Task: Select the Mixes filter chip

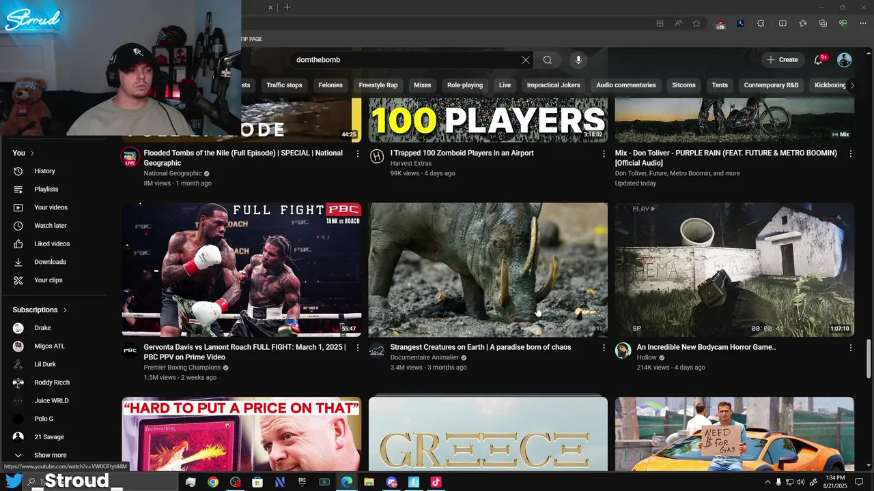Action: (422, 85)
